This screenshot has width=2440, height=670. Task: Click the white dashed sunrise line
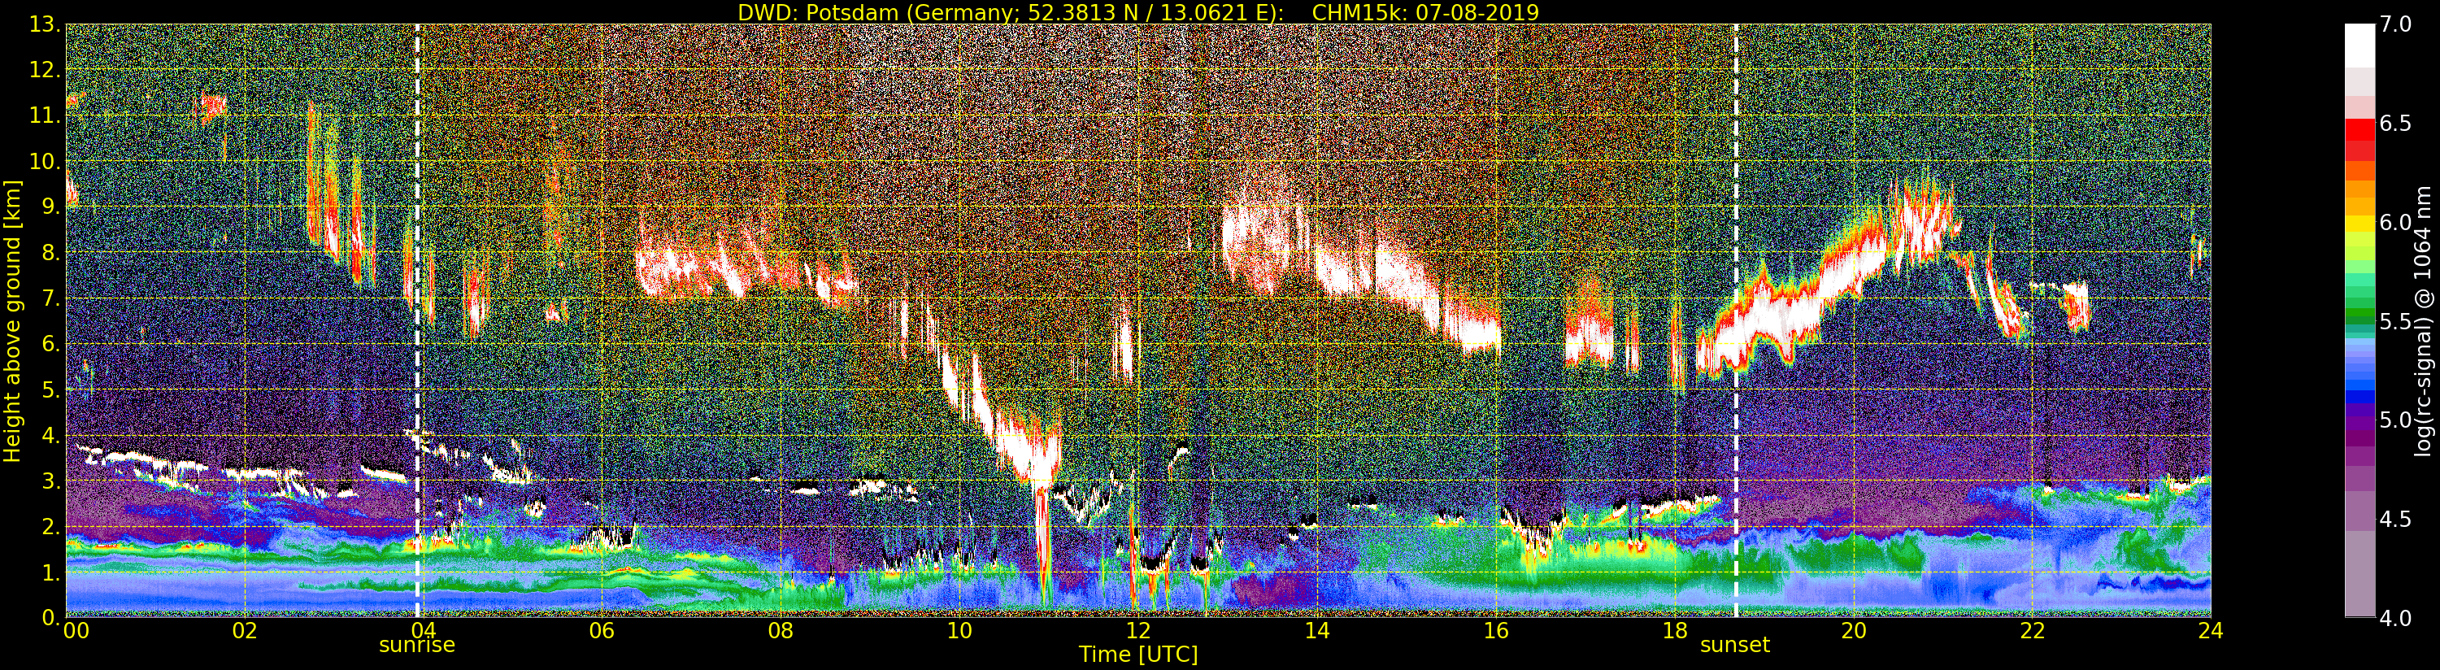pyautogui.click(x=418, y=320)
